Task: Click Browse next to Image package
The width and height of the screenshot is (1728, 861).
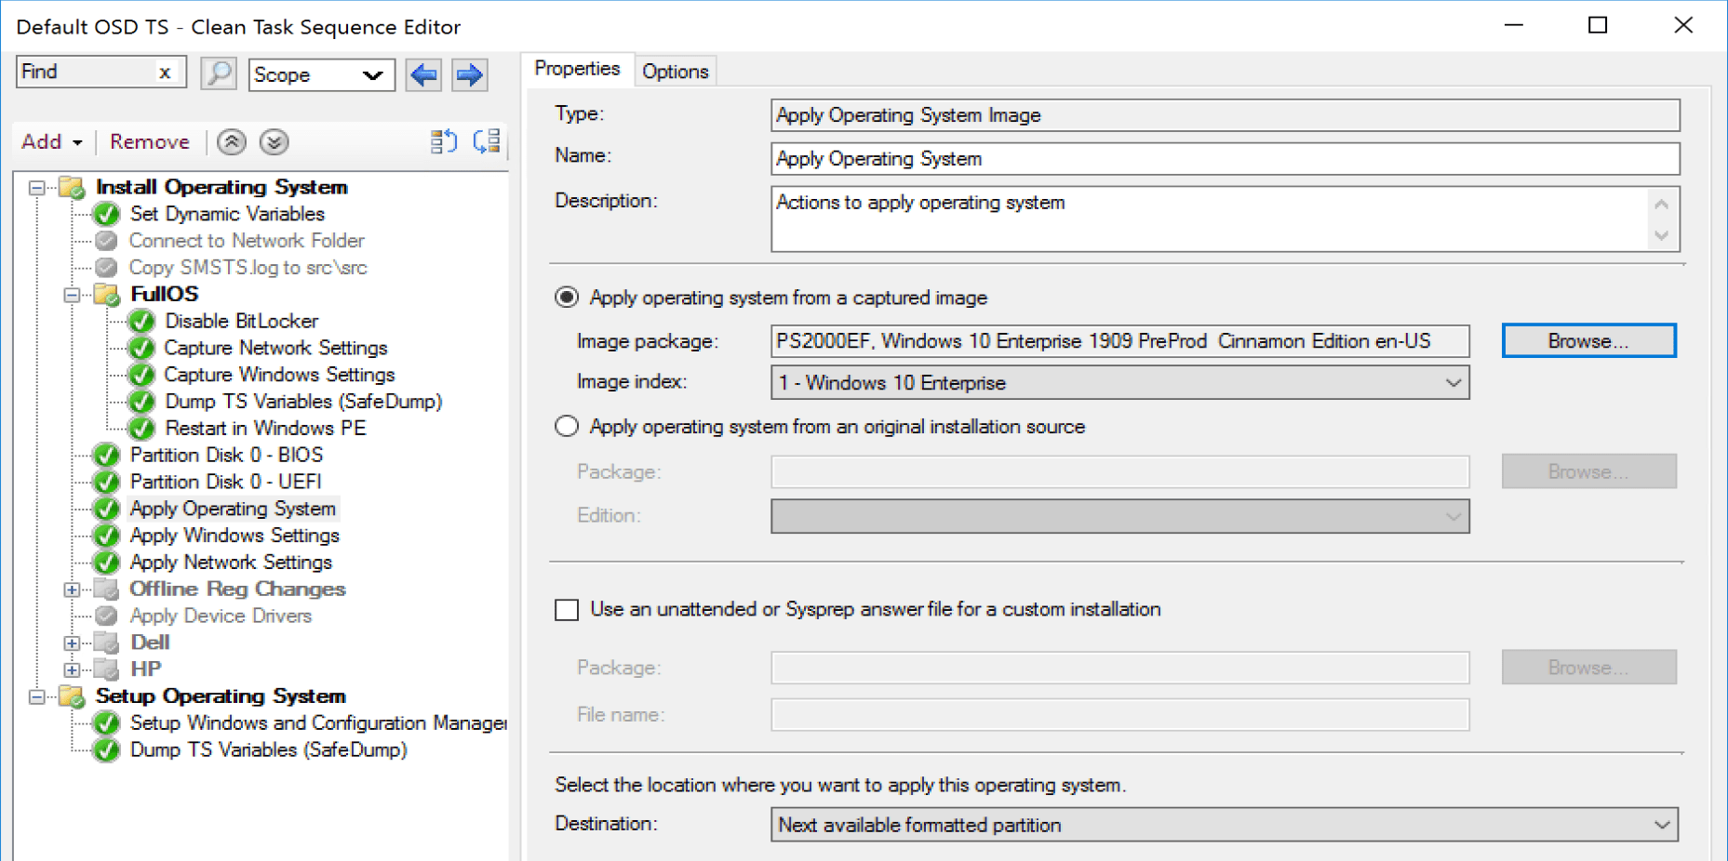Action: point(1587,340)
